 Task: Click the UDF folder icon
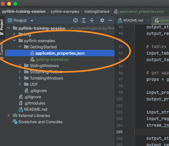(x=26, y=84)
